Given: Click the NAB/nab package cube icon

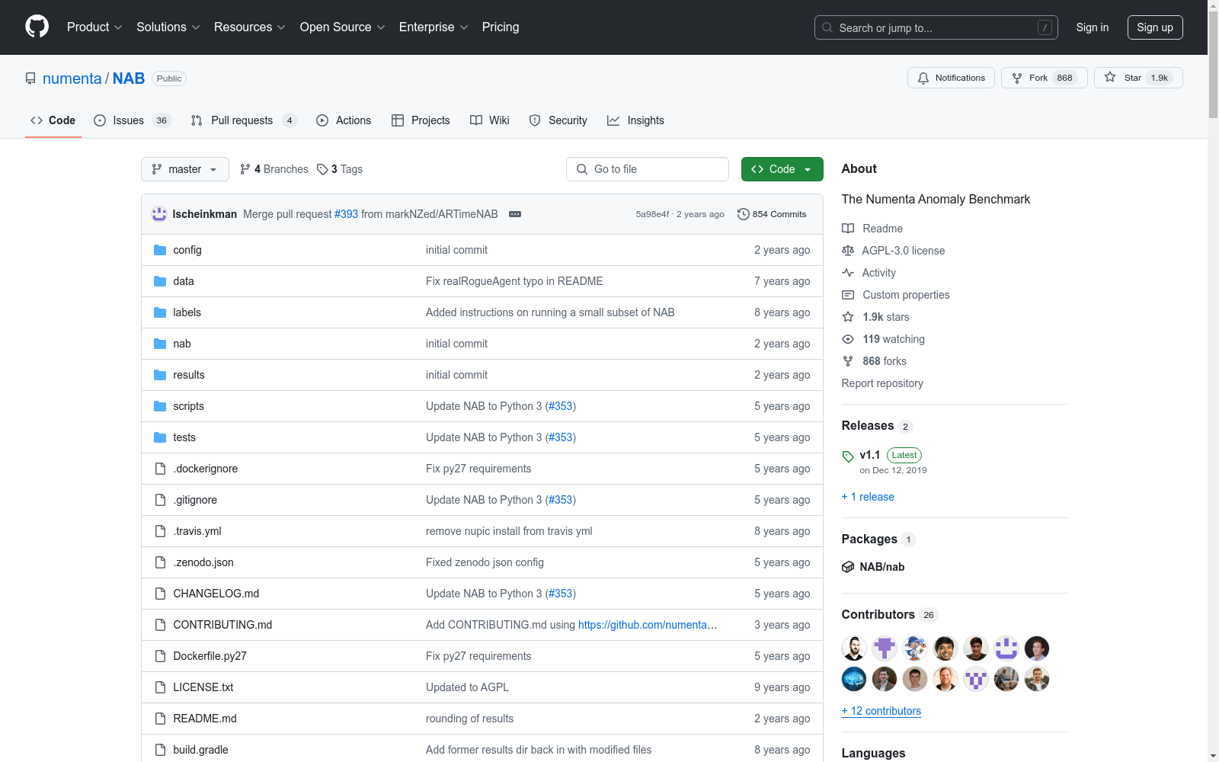Looking at the screenshot, I should pyautogui.click(x=848, y=567).
